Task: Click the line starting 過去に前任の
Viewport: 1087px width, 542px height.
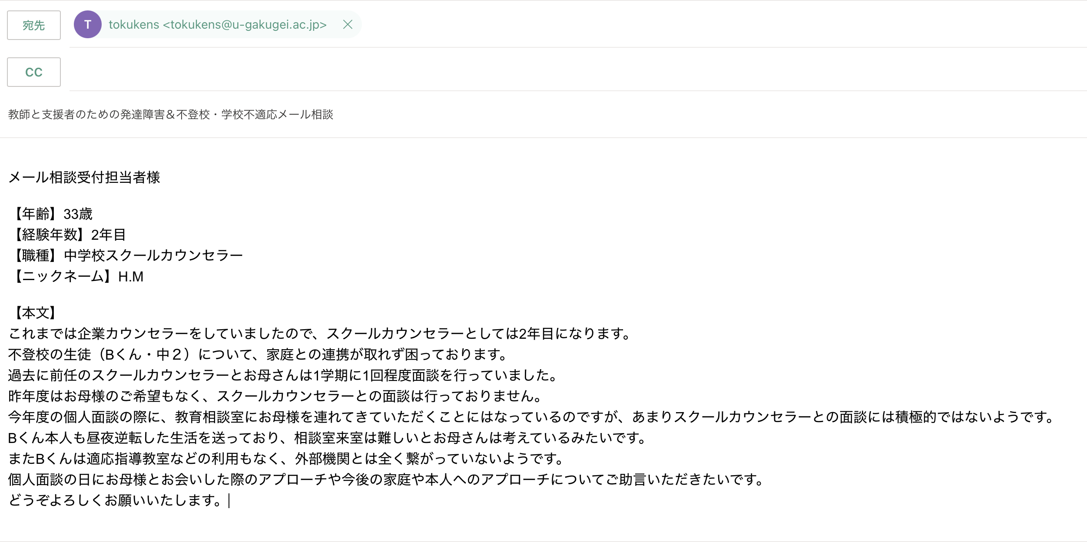Action: (282, 375)
